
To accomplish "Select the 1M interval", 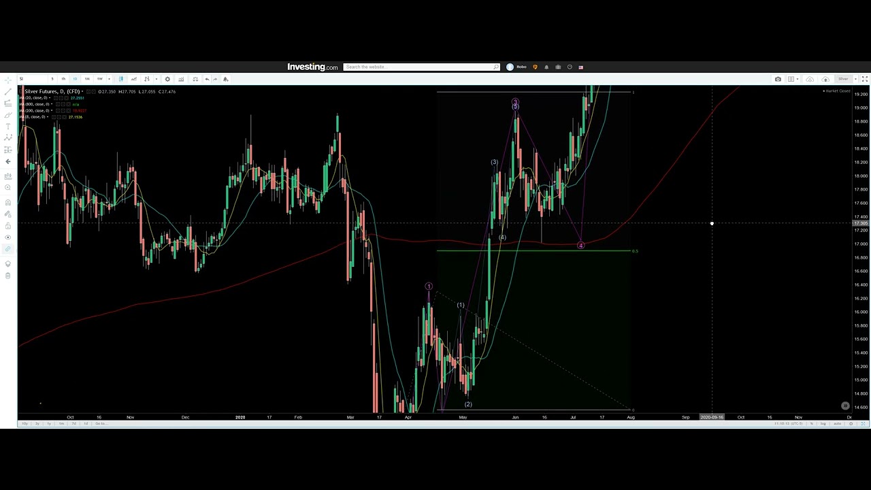I will click(x=87, y=79).
